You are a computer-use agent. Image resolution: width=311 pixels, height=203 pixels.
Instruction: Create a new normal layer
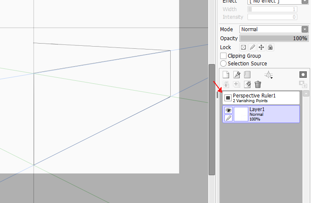(226, 75)
